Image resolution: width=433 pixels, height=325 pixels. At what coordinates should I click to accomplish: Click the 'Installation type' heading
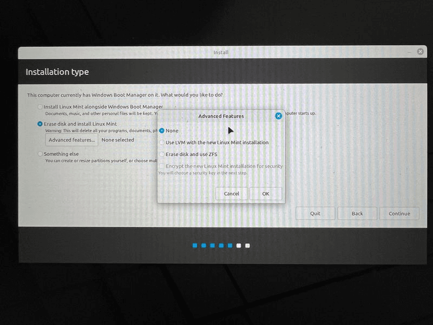click(x=57, y=72)
